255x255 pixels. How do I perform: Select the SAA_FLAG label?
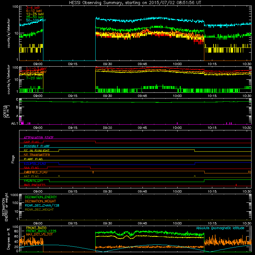(x=31, y=168)
